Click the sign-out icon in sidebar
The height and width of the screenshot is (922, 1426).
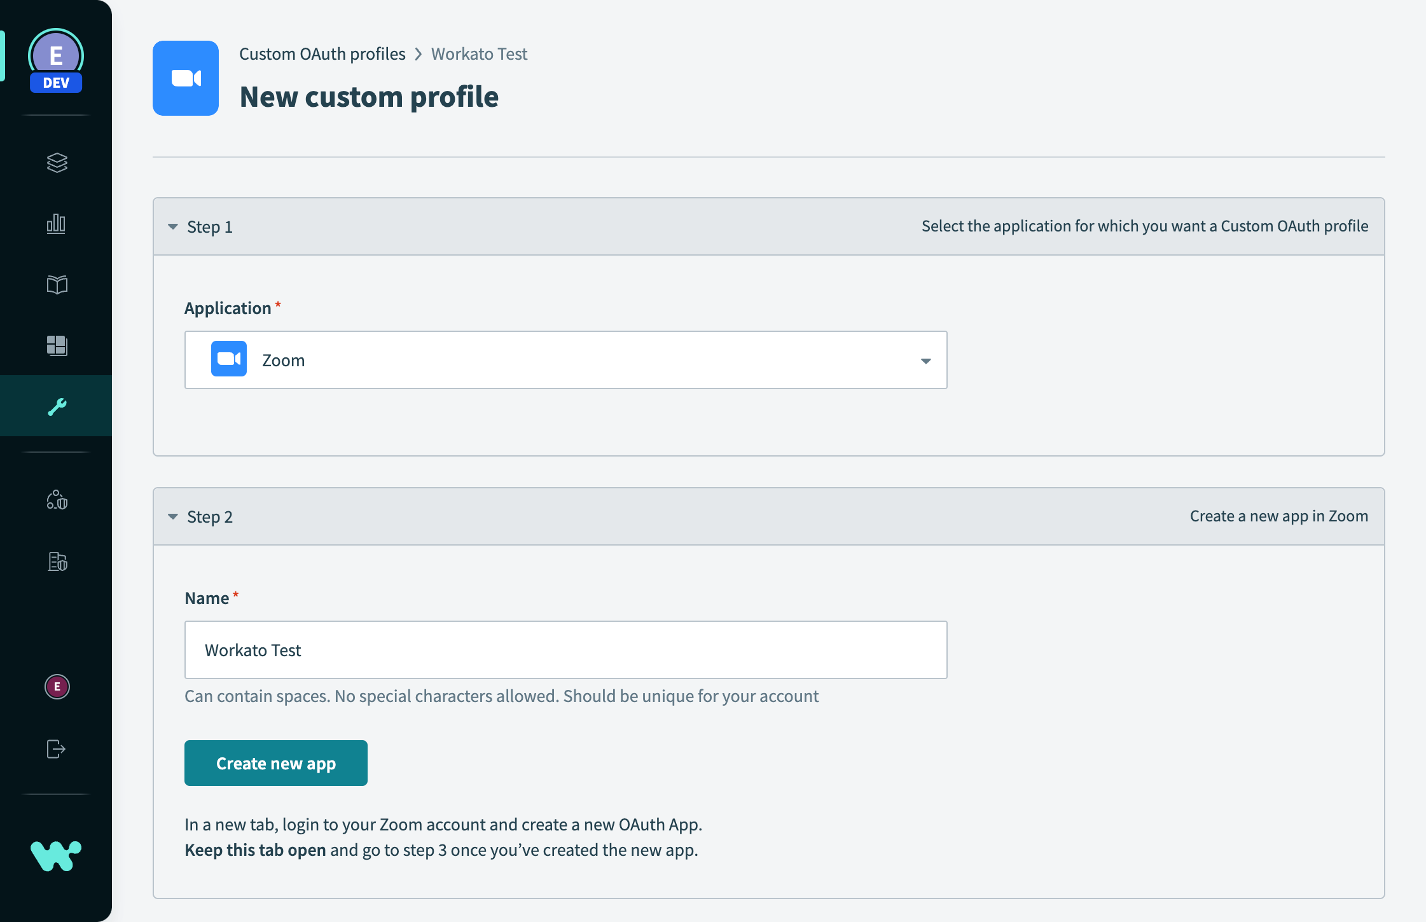(57, 748)
